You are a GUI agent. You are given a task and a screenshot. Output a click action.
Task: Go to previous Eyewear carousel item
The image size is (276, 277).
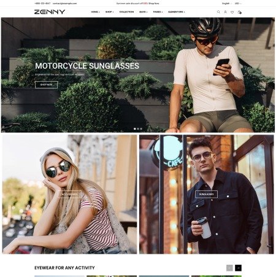coord(229,268)
